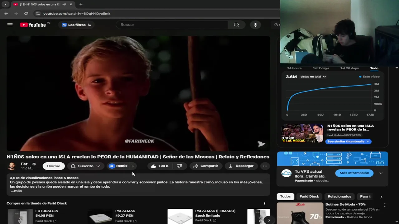Open vistas en total dropdown
399x224 pixels.
[x=313, y=77]
